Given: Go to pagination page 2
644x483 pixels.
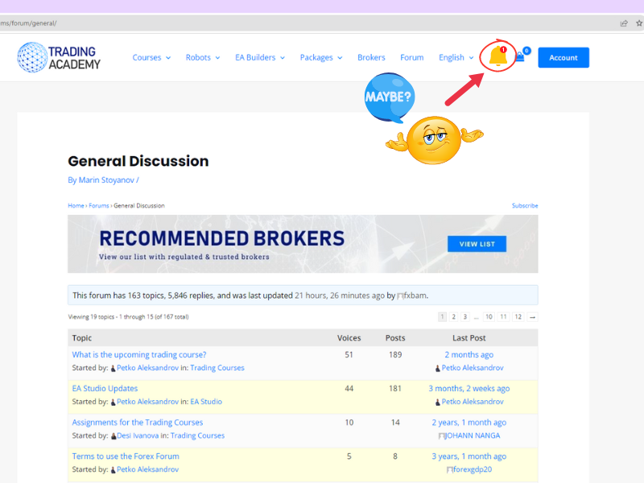Looking at the screenshot, I should click(x=454, y=316).
